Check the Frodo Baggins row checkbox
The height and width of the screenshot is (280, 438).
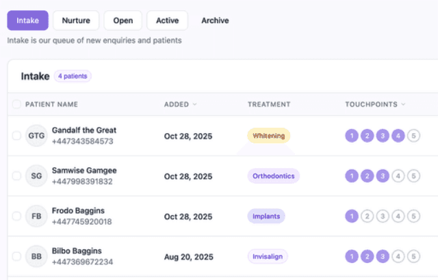pos(16,216)
